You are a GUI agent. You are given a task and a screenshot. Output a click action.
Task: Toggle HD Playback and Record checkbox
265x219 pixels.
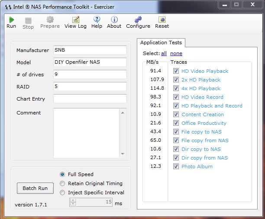(176, 106)
